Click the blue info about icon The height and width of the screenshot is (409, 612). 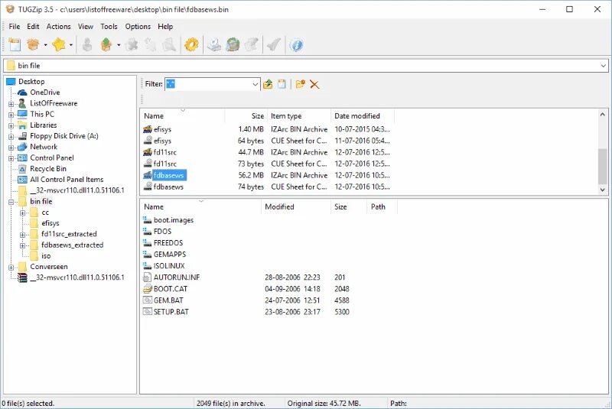[x=296, y=45]
